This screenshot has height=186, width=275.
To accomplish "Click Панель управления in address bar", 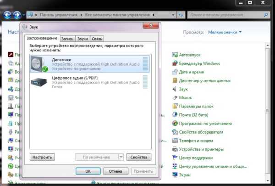I will (59, 15).
